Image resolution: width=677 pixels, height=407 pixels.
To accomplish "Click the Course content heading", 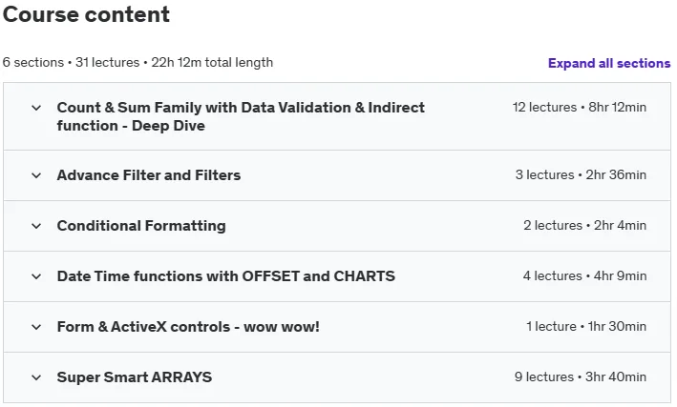I will pos(86,14).
